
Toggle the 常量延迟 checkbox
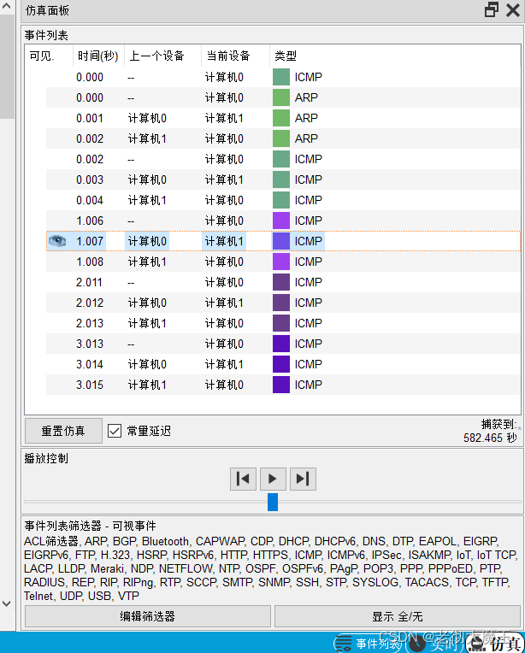tap(115, 431)
